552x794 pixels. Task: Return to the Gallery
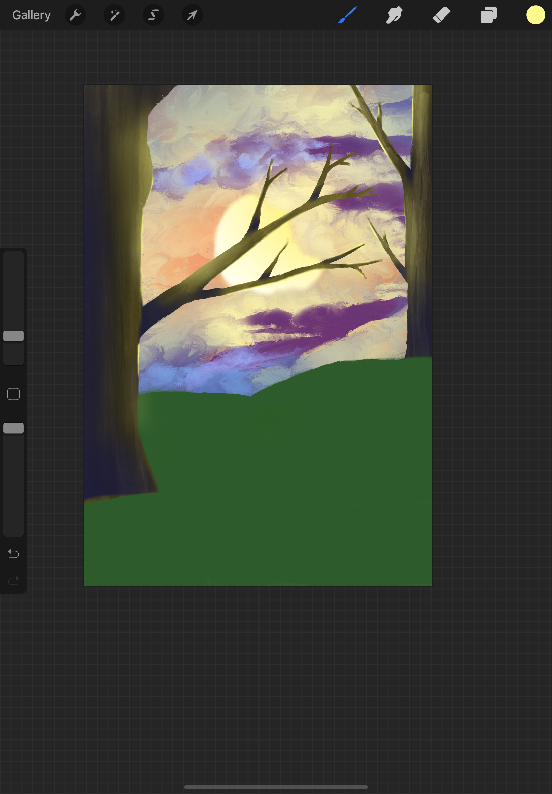click(x=31, y=15)
